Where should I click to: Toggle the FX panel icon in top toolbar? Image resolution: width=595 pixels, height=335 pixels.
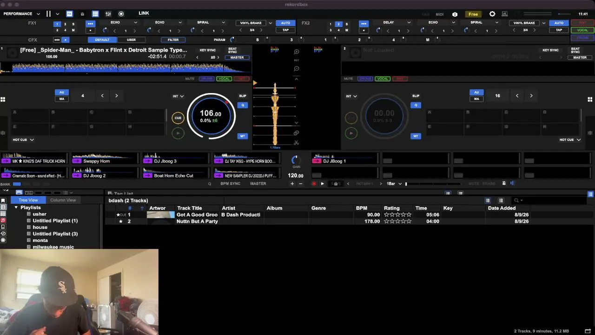(69, 14)
